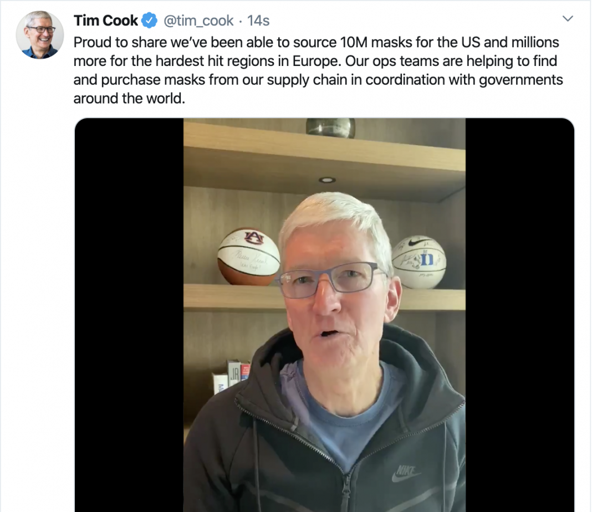Play the embedded video of Tim Cook

(x=324, y=315)
